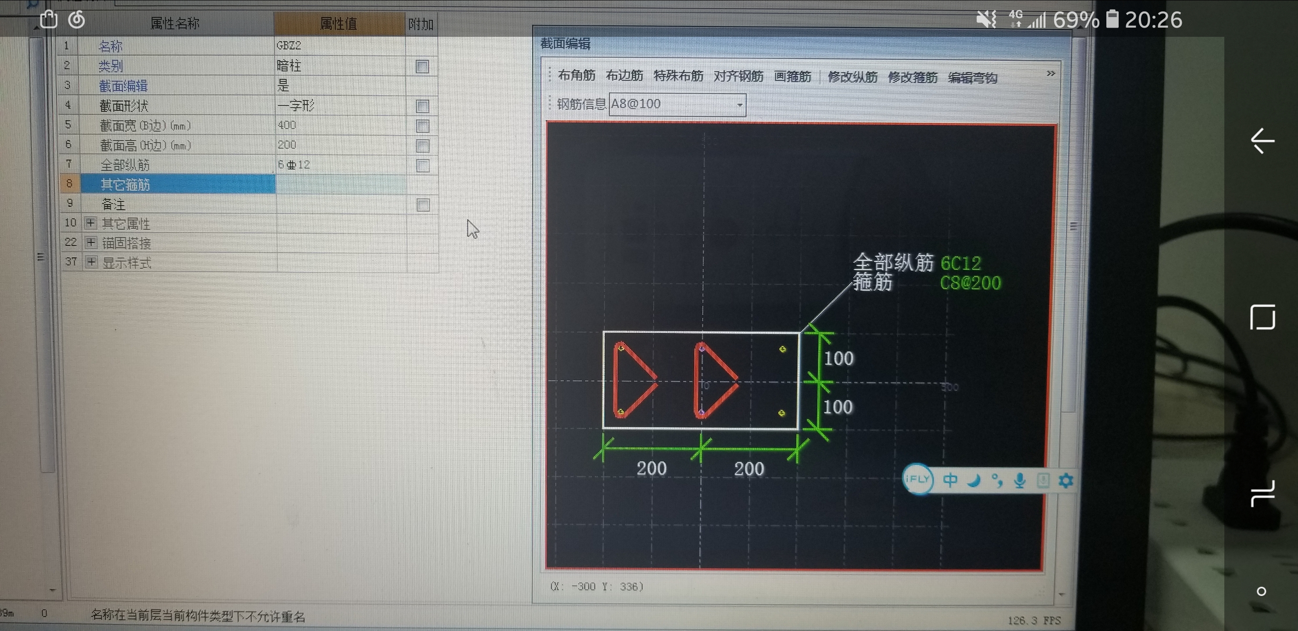Click the 类别 property name
This screenshot has width=1298, height=631.
tap(111, 66)
